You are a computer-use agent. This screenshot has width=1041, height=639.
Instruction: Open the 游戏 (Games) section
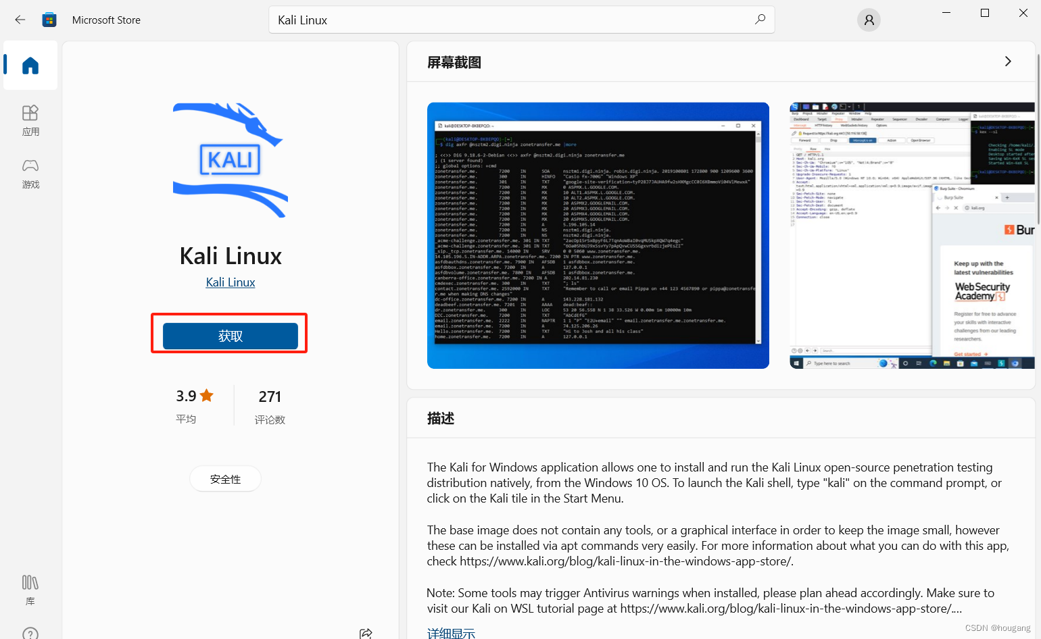tap(30, 174)
